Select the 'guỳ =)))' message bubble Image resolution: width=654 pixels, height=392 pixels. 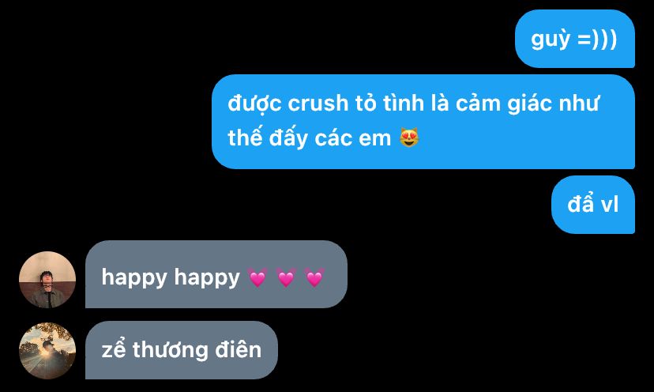575,39
